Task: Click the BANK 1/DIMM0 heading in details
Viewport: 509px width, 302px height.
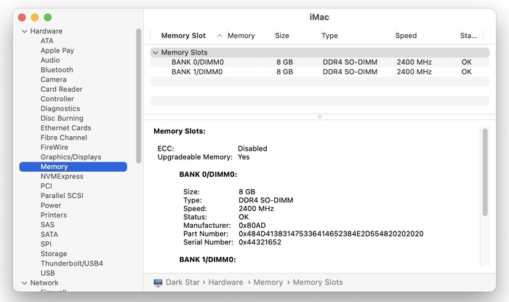Action: tap(207, 260)
